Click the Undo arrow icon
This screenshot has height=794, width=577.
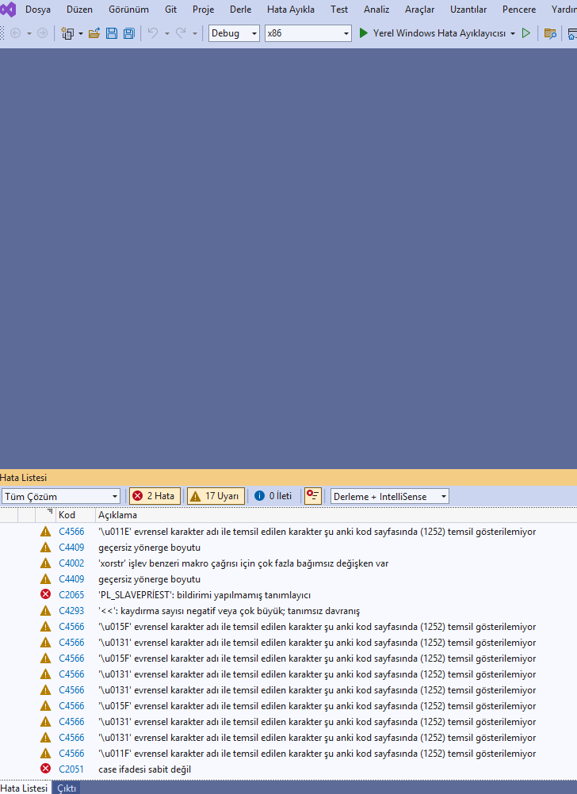(x=152, y=33)
